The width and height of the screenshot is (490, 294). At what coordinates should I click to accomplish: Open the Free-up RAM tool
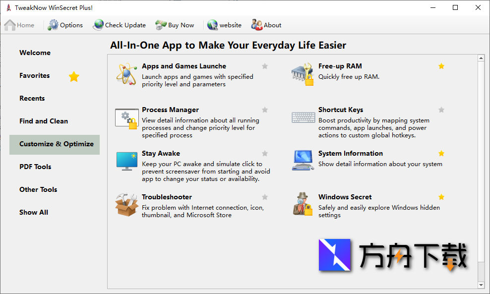[340, 66]
